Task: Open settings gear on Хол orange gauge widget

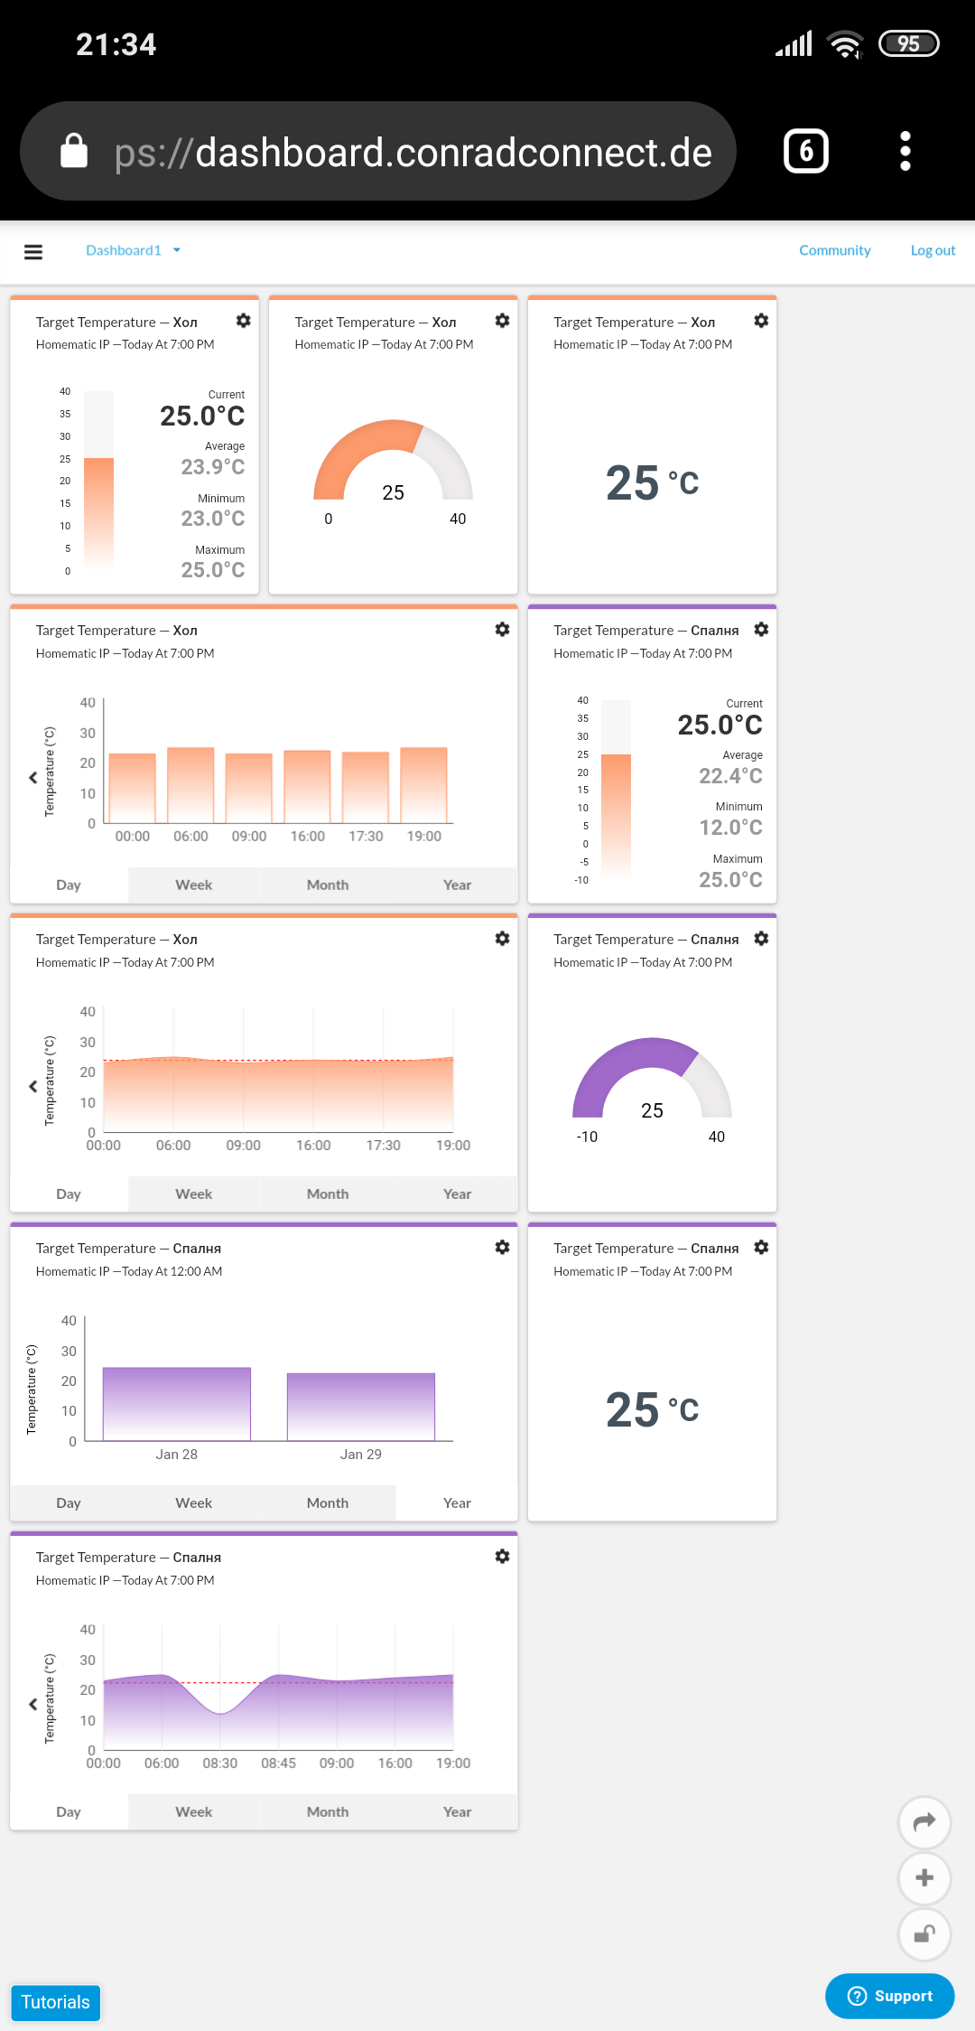Action: (502, 321)
